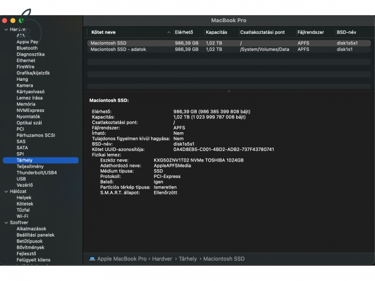This screenshot has width=375, height=281.
Task: Select Bővítmények under Szoftver
Action: pyautogui.click(x=30, y=247)
